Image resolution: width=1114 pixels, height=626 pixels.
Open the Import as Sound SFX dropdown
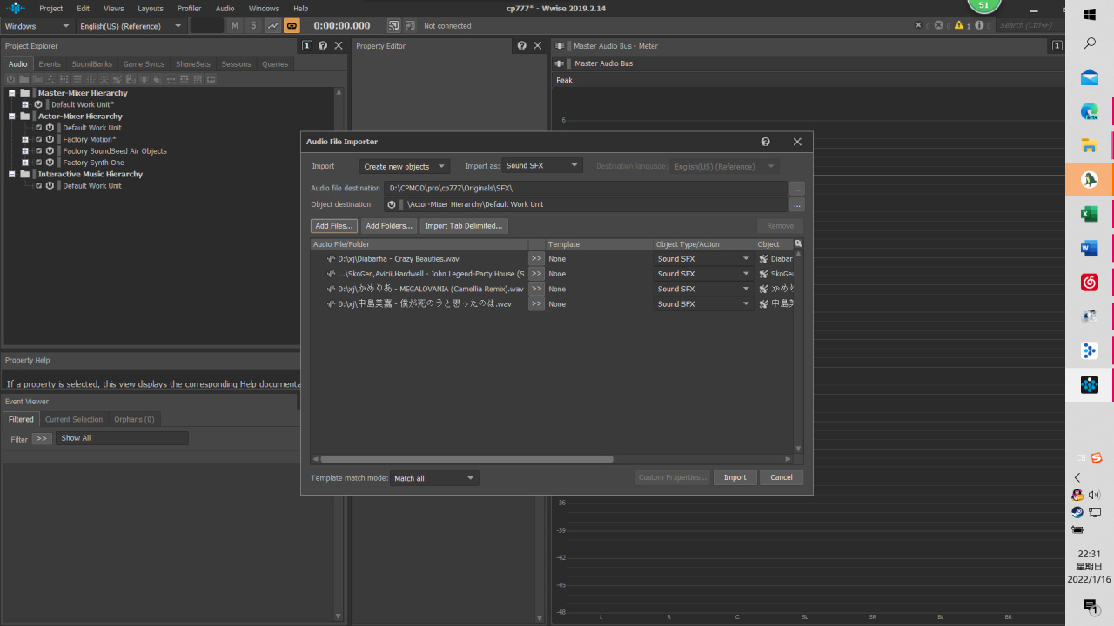pos(542,165)
